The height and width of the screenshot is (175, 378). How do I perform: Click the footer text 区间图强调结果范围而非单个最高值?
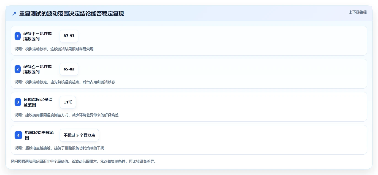(83, 161)
